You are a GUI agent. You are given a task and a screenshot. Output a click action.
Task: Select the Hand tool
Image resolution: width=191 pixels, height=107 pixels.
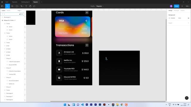[x=30, y=6]
